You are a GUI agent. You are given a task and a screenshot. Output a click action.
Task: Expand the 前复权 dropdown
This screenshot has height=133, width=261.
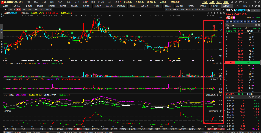point(190,9)
